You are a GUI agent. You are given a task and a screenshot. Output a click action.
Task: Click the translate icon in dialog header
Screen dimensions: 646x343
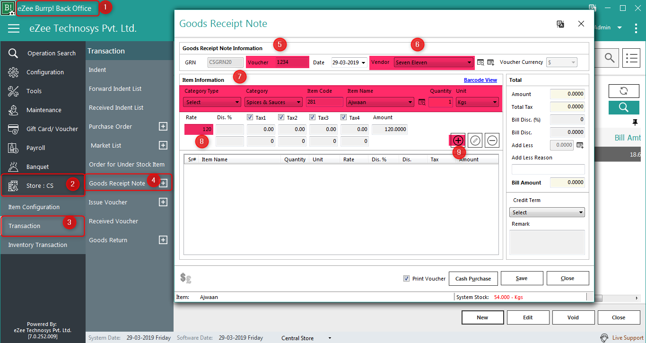[x=560, y=24]
